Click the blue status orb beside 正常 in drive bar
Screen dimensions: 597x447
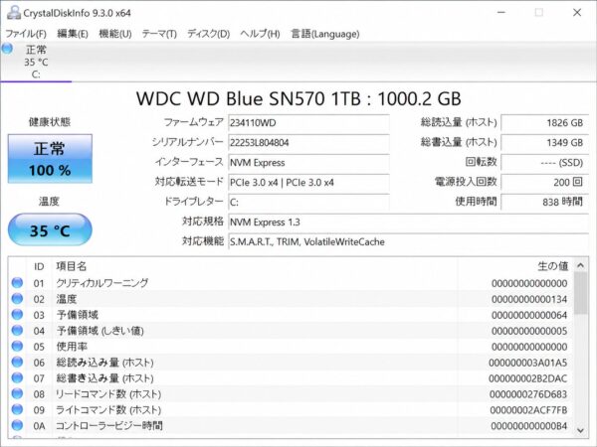7,49
